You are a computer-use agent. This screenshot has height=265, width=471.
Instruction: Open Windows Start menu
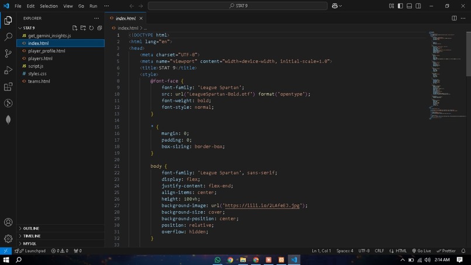[6, 260]
